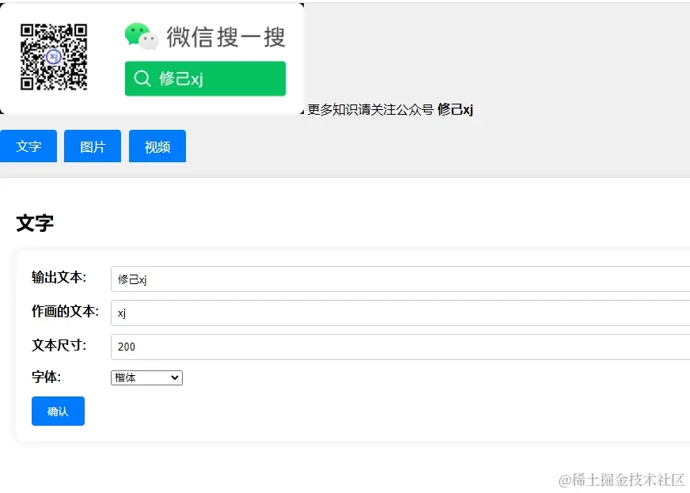The image size is (690, 493).
Task: Click the 文本尺寸 field showing 200
Action: pos(400,347)
